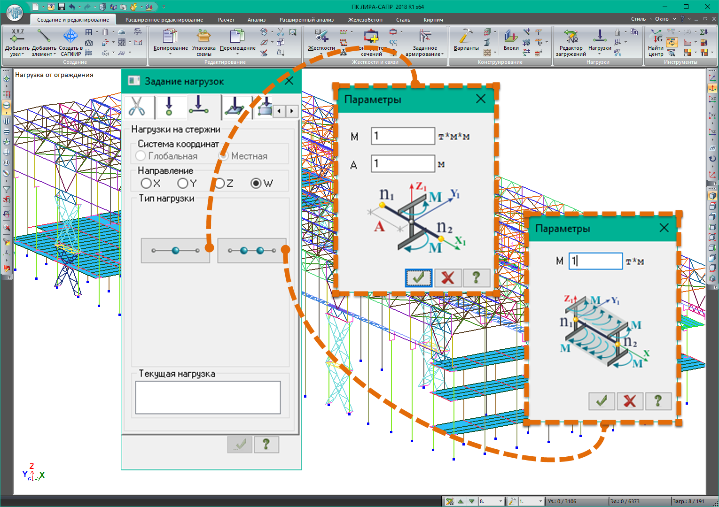Open the Find center (Найти центр) tool

tap(656, 37)
